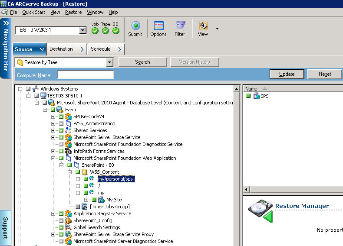Viewport: 343px width, 246px height.
Task: Toggle checkbox for SharePoint_Config
Action: point(61,220)
